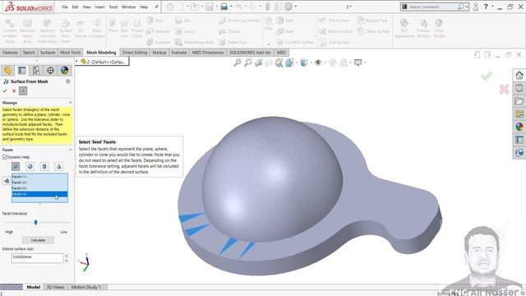This screenshot has height=296, width=526.
Task: Open the FeatureManager design tree tab
Action: coord(7,70)
